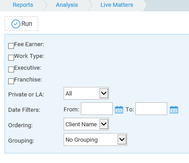This screenshot has width=189, height=163.
Task: Open the Analysis breadcrumb tab
Action: coord(67,5)
